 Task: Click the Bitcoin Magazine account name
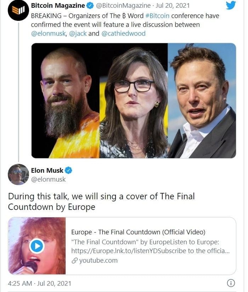tap(58, 6)
